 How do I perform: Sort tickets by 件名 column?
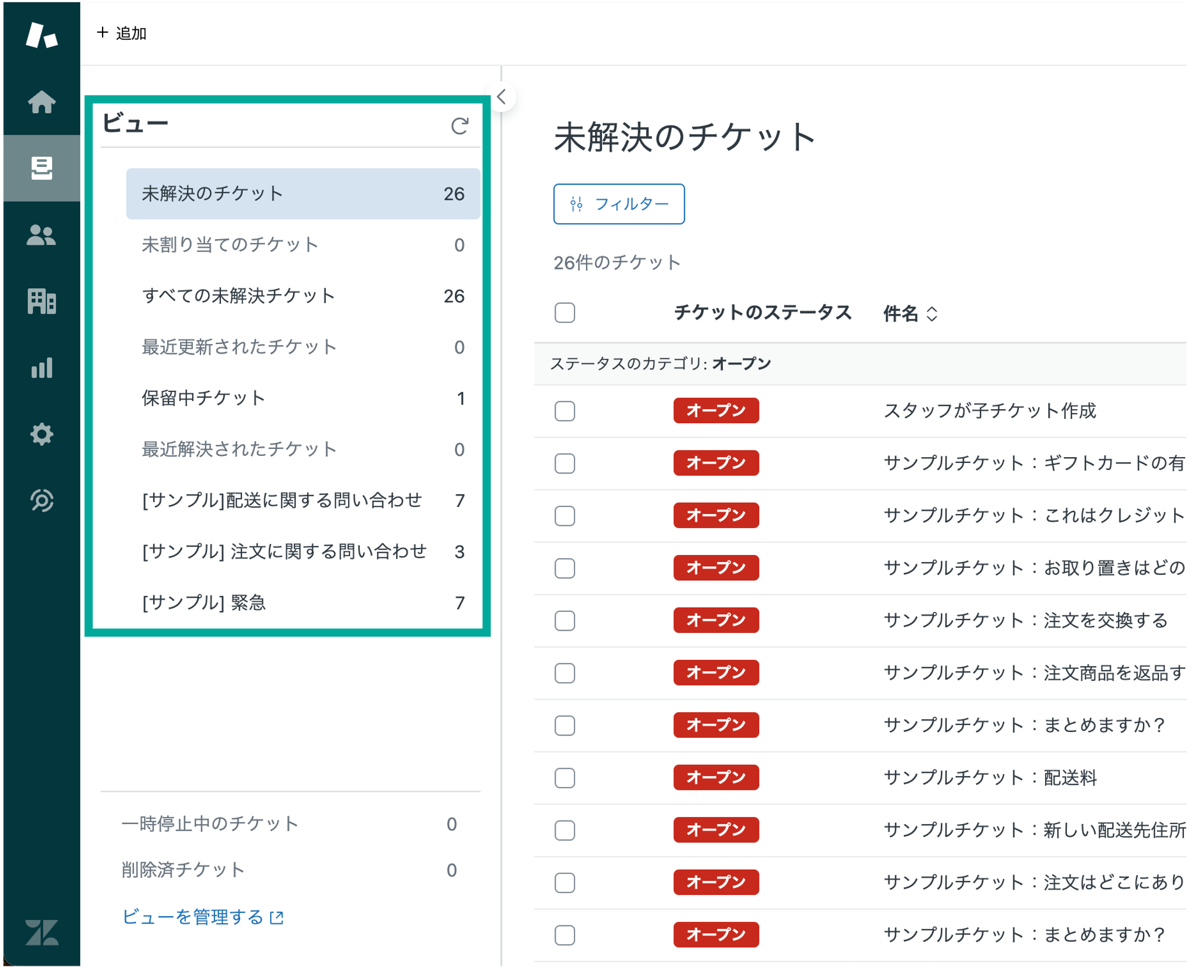[909, 314]
